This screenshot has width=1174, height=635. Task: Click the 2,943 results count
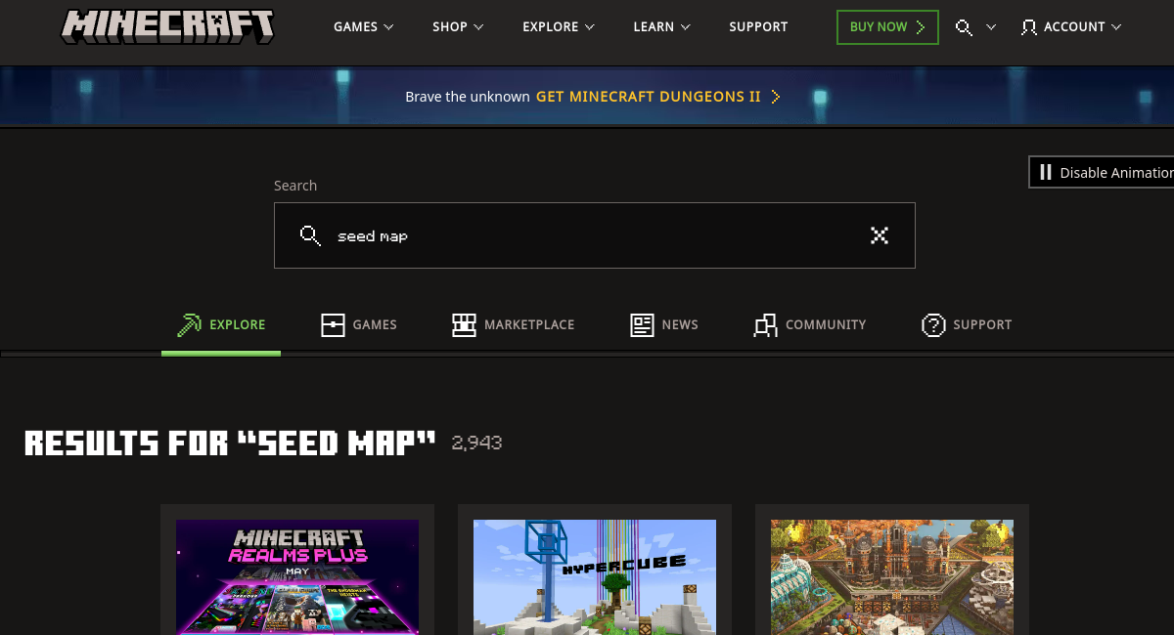476,443
